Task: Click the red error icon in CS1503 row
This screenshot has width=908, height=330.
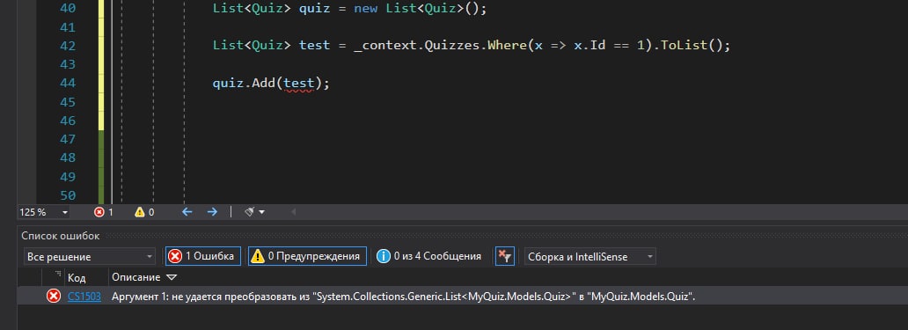Action: [x=54, y=297]
